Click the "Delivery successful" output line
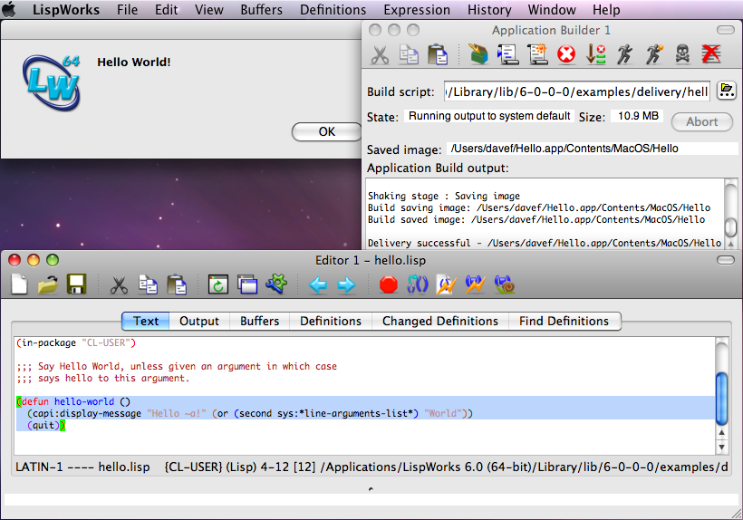This screenshot has width=743, height=520. click(x=545, y=243)
